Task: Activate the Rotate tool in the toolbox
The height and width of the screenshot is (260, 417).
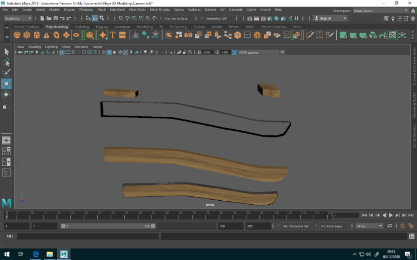Action: coord(6,95)
